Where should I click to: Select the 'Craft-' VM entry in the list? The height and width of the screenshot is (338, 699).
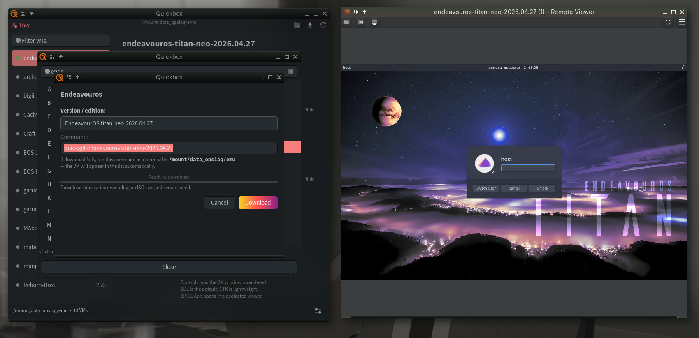pyautogui.click(x=25, y=134)
